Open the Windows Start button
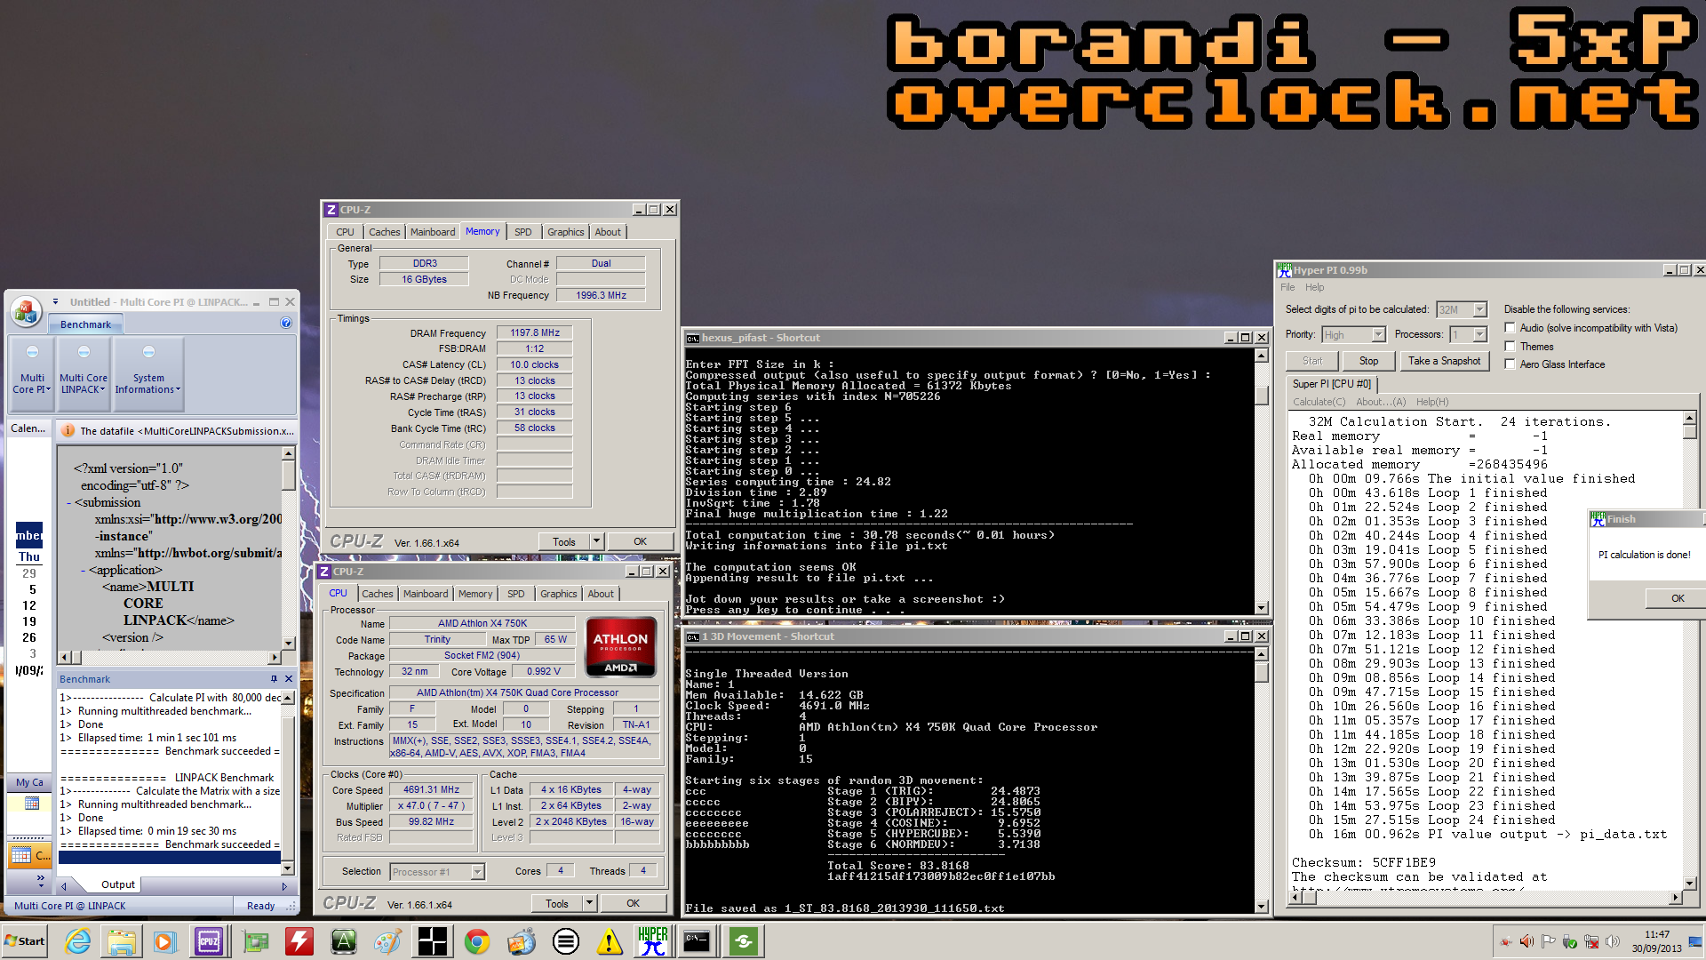The width and height of the screenshot is (1706, 960). [x=25, y=941]
